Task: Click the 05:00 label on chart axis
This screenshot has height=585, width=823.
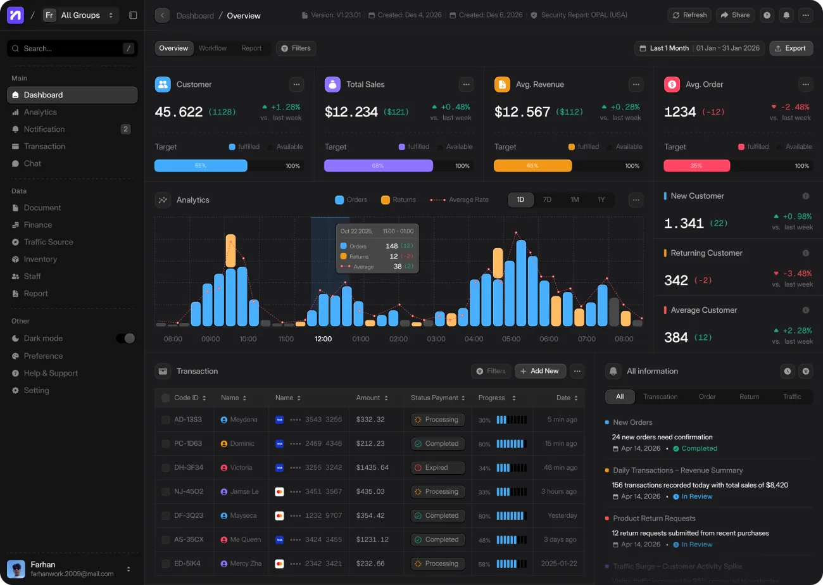Action: pyautogui.click(x=512, y=339)
